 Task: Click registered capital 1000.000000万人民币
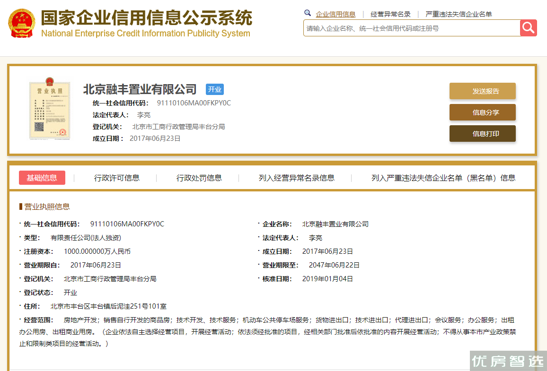(97, 251)
